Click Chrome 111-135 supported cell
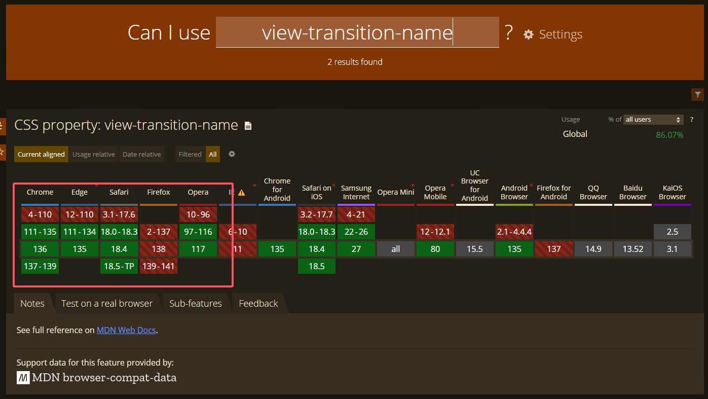This screenshot has height=399, width=708. (40, 232)
